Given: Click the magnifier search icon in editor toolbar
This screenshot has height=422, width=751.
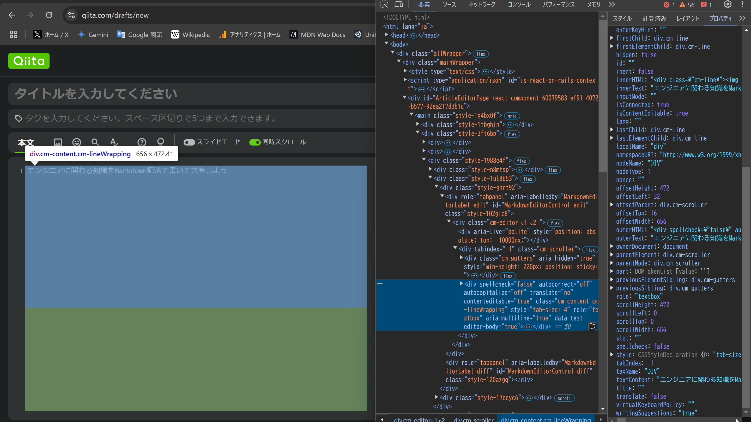Looking at the screenshot, I should [x=95, y=142].
